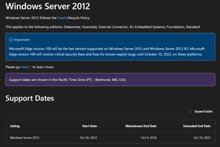220x147 pixels.
Task: Click the info icon next to Important
Action: 11,40
